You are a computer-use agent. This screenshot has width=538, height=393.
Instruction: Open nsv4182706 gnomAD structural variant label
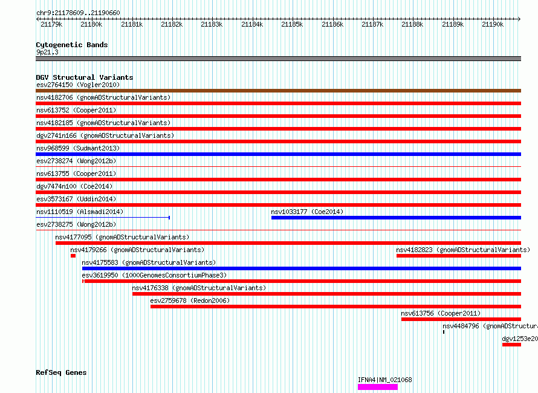(x=103, y=97)
